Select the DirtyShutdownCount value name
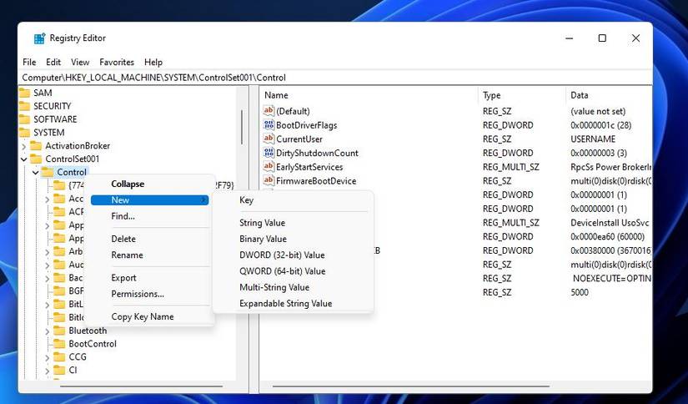The image size is (688, 404). coord(317,153)
